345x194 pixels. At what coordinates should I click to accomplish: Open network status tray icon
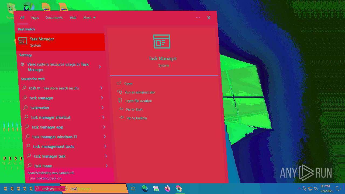pyautogui.click(x=310, y=189)
